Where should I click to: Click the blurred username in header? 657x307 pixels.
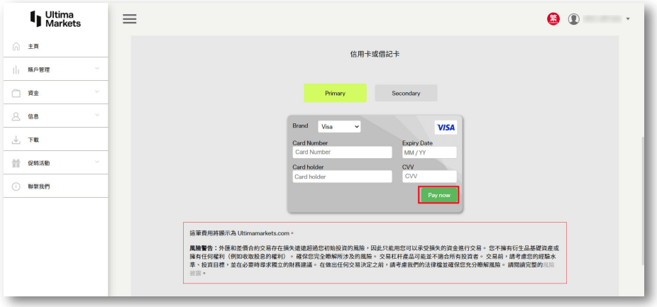(x=602, y=19)
